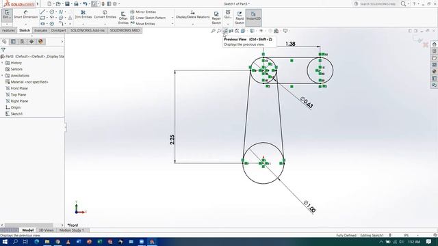This screenshot has height=246, width=438.
Task: Click the Mirror Entities command
Action: point(143,12)
